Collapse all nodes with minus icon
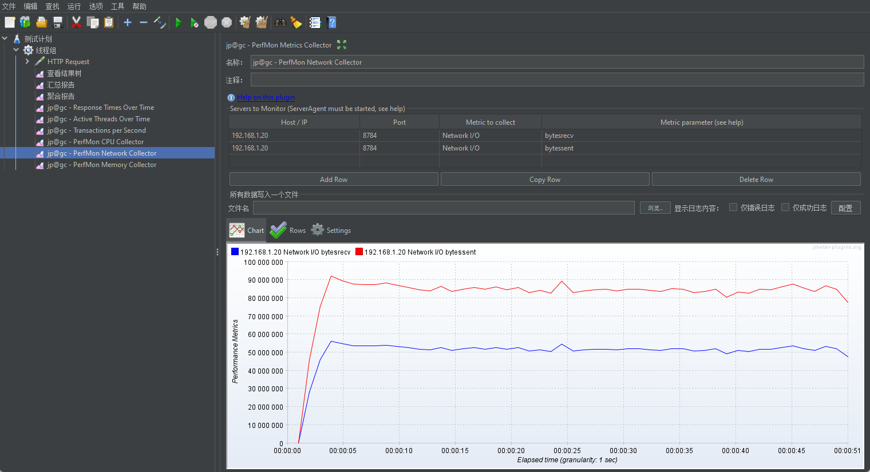The image size is (870, 472). click(x=144, y=22)
